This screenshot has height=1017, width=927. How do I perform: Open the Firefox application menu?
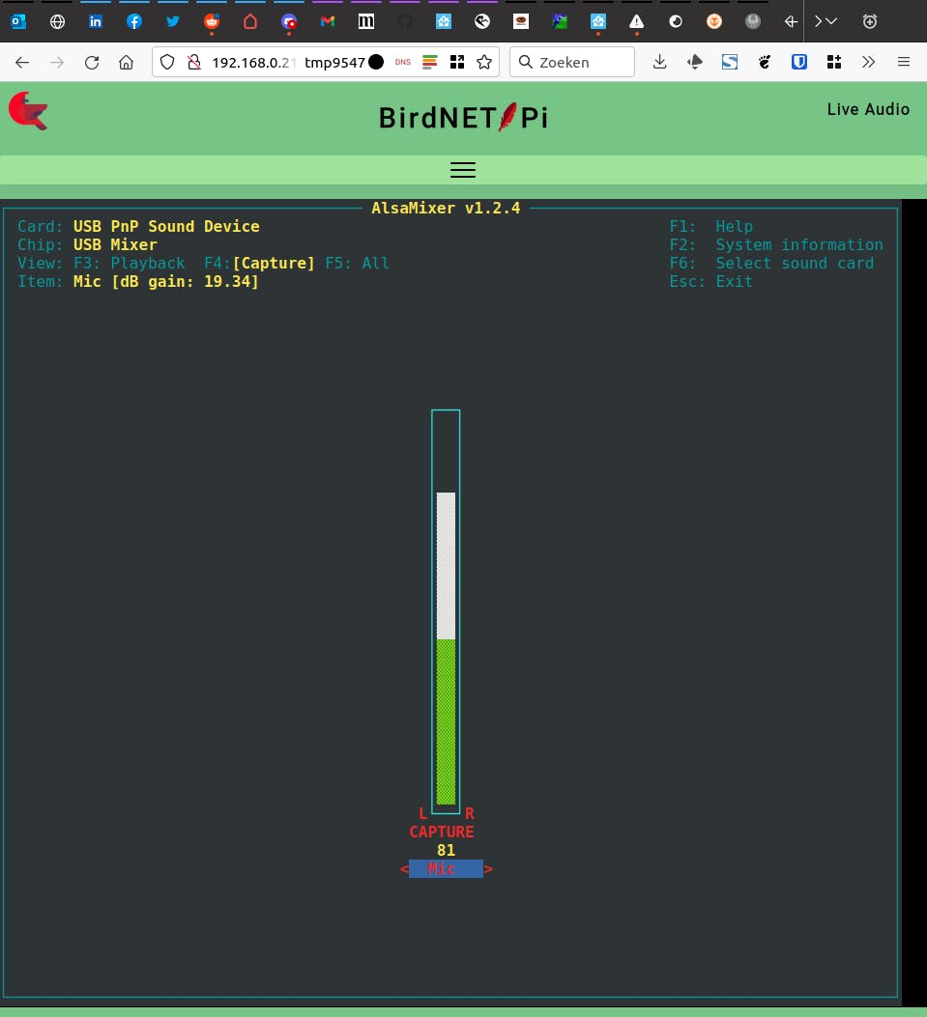(x=904, y=62)
